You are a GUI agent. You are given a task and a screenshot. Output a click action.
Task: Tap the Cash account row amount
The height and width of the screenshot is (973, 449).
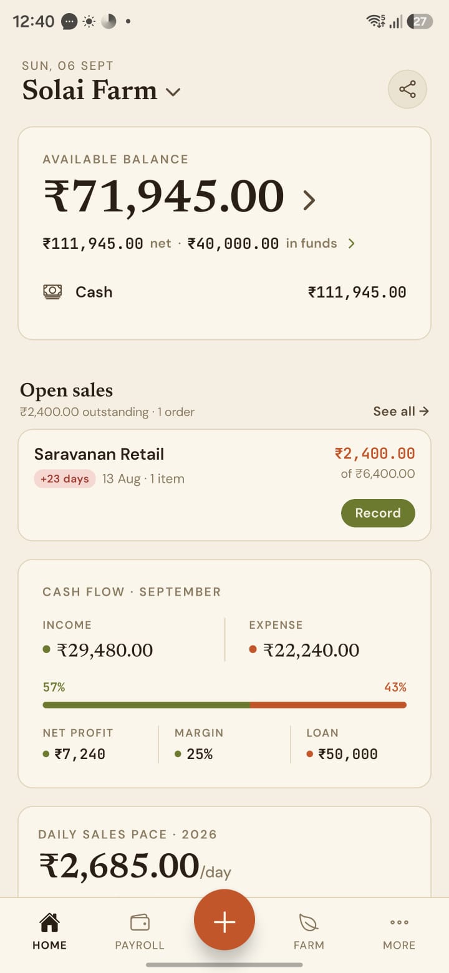(357, 292)
